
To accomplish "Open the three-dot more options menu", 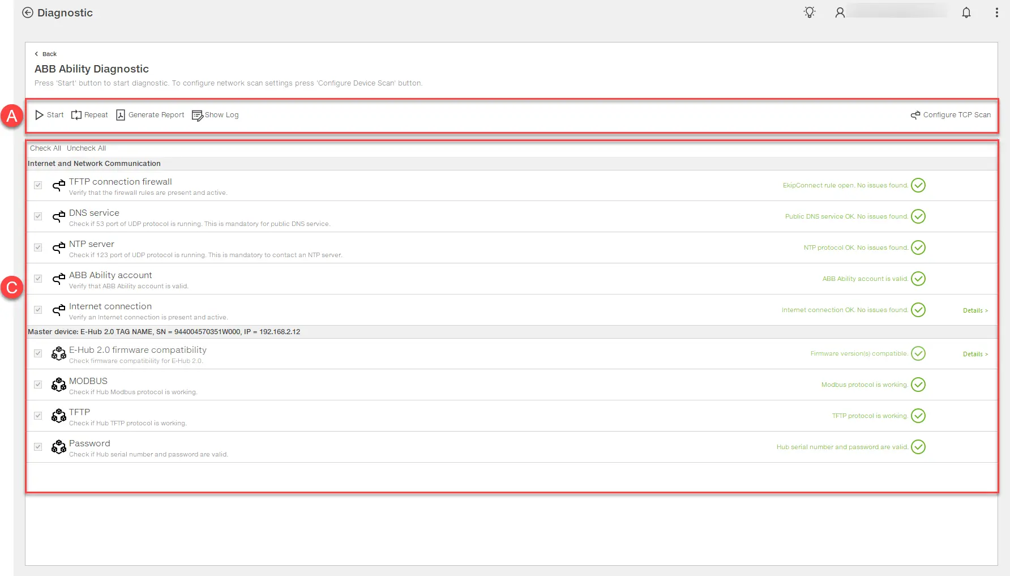I will [996, 12].
